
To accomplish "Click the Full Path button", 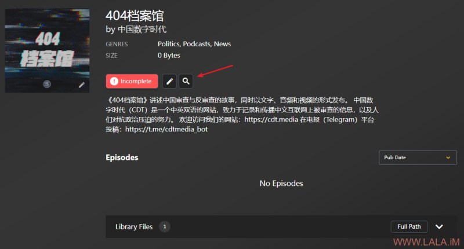I will click(x=409, y=226).
